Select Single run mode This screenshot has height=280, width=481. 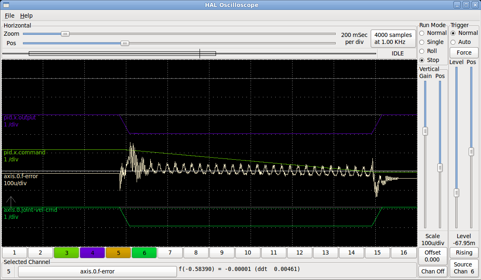[431, 42]
